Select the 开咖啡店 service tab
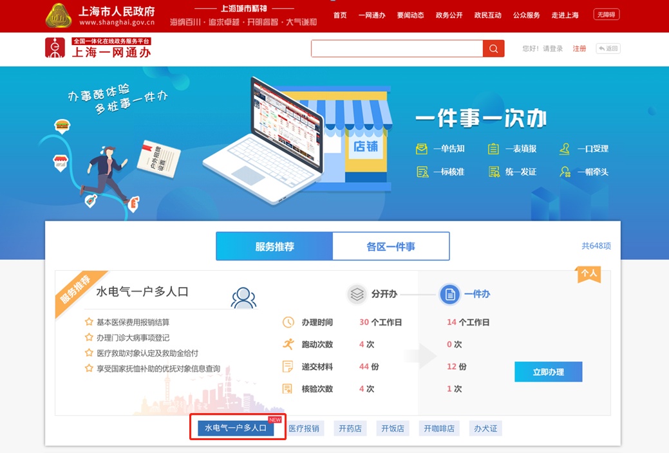 439,429
